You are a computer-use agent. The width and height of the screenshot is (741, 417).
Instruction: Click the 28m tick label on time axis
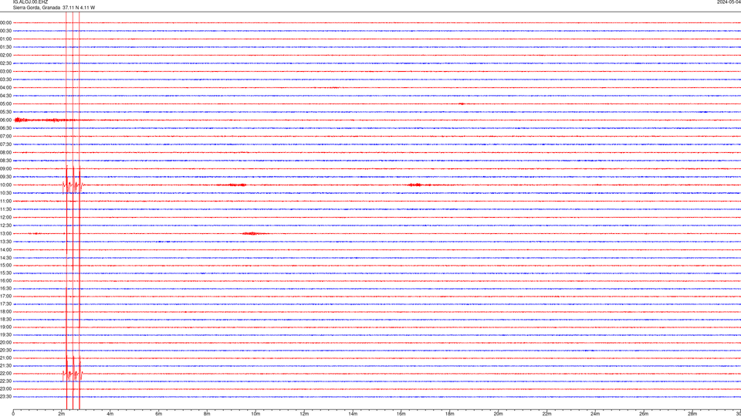click(x=692, y=414)
